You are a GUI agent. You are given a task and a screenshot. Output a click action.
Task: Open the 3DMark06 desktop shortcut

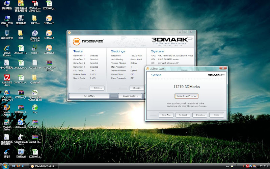pyautogui.click(x=49, y=49)
